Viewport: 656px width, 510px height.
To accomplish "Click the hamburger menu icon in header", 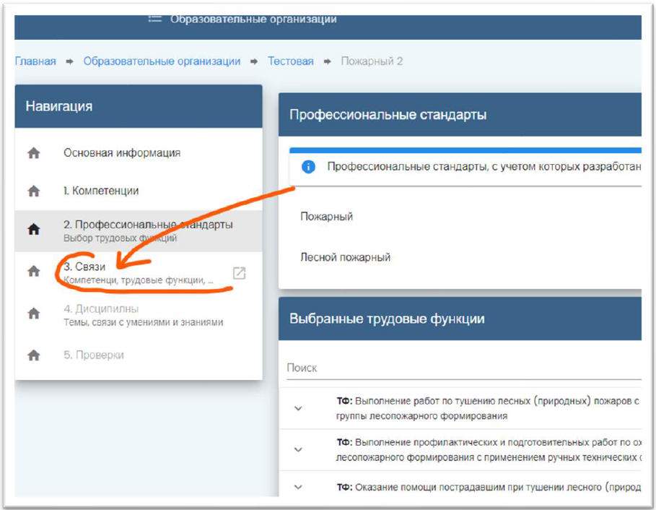I will (154, 20).
